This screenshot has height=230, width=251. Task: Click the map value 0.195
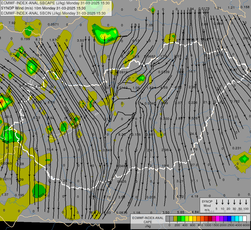(x=19, y=195)
